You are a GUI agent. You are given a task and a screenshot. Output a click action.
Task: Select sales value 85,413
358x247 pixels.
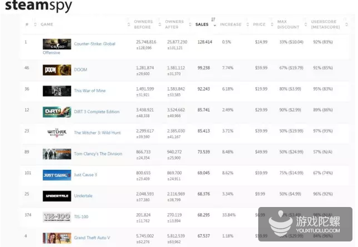(203, 131)
